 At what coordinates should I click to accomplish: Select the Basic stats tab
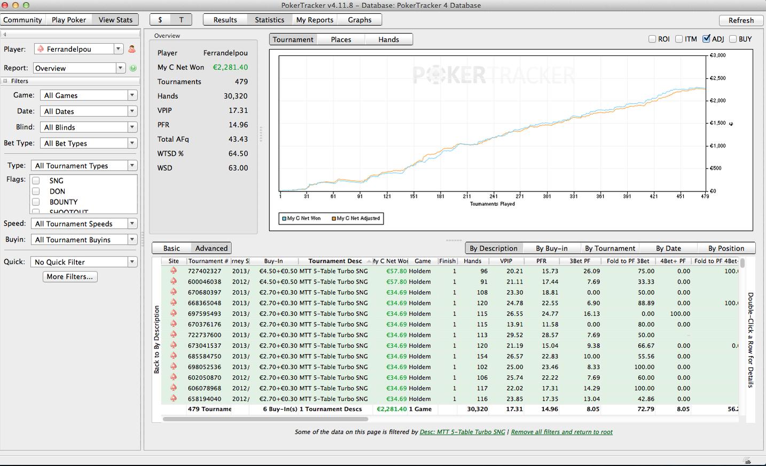coord(171,248)
